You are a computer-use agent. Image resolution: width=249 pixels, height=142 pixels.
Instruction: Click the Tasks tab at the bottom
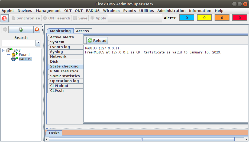point(54,133)
